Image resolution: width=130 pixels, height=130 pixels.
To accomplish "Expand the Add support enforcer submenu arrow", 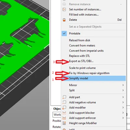I will (123, 118).
